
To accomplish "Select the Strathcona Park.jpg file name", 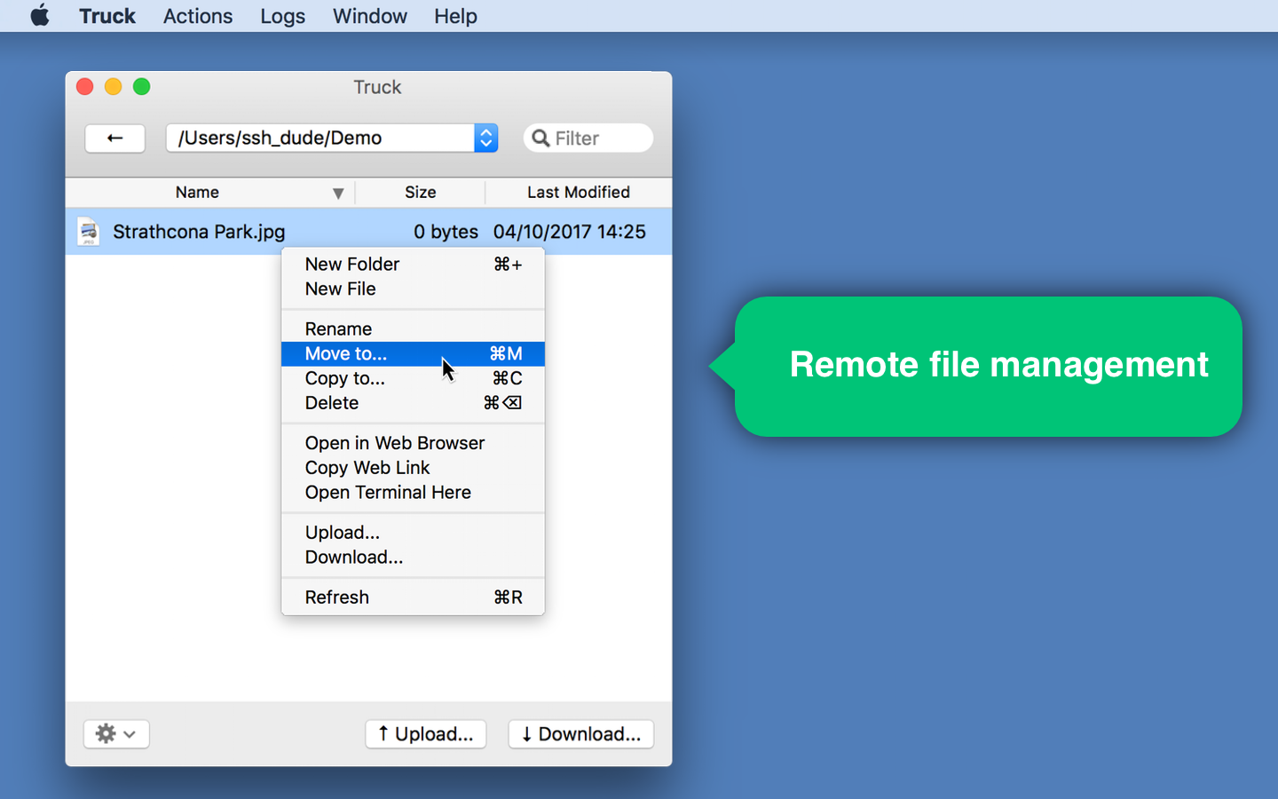I will tap(199, 232).
